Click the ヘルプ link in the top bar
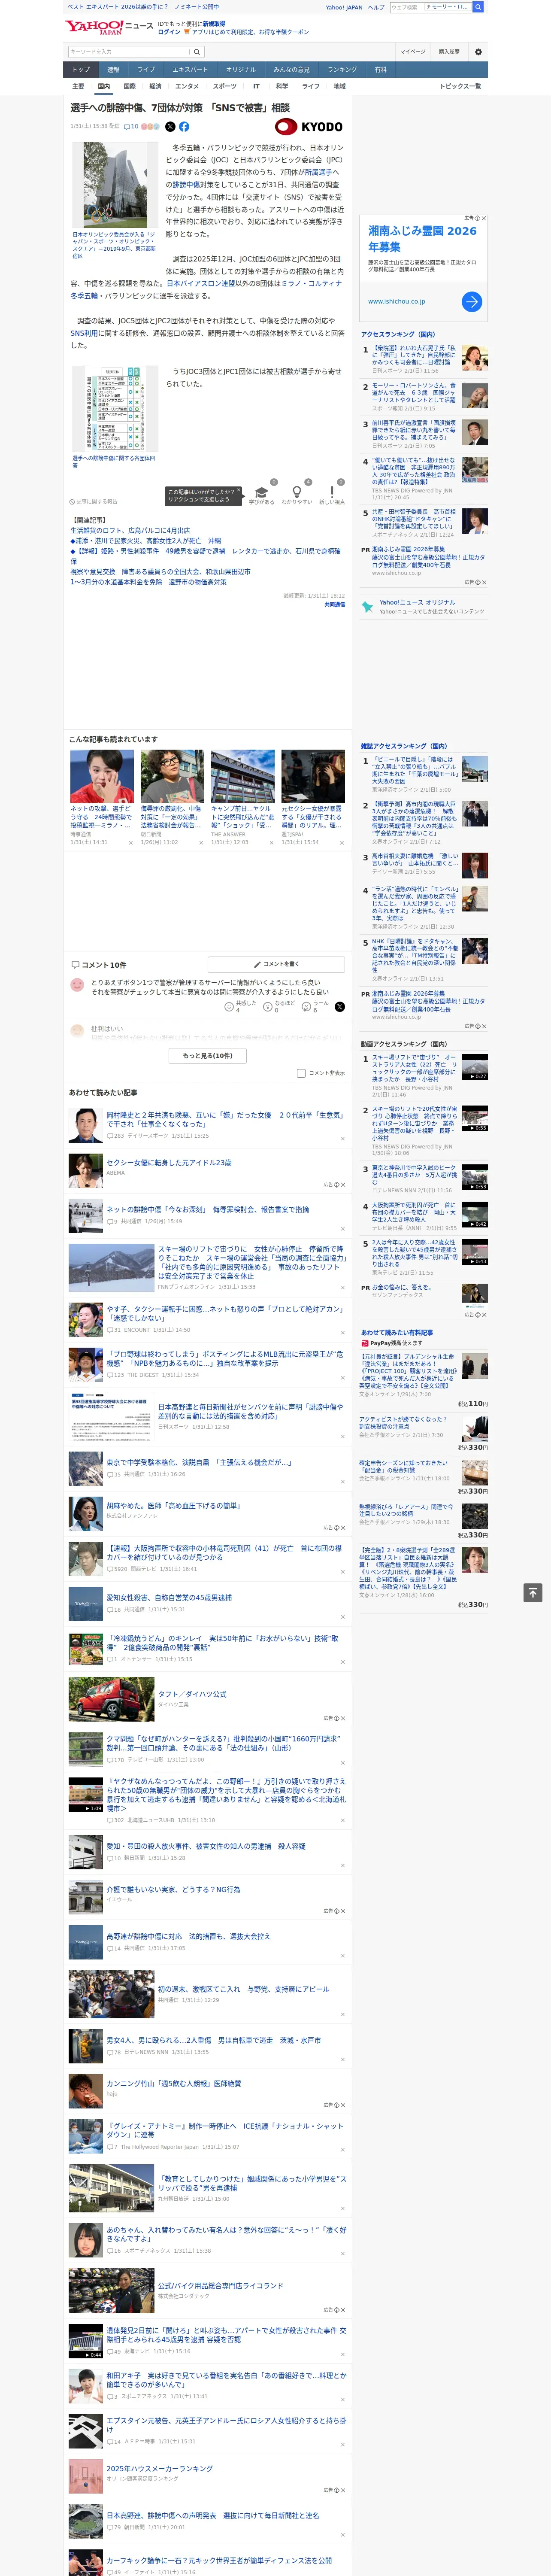This screenshot has width=551, height=2576. point(376,7)
